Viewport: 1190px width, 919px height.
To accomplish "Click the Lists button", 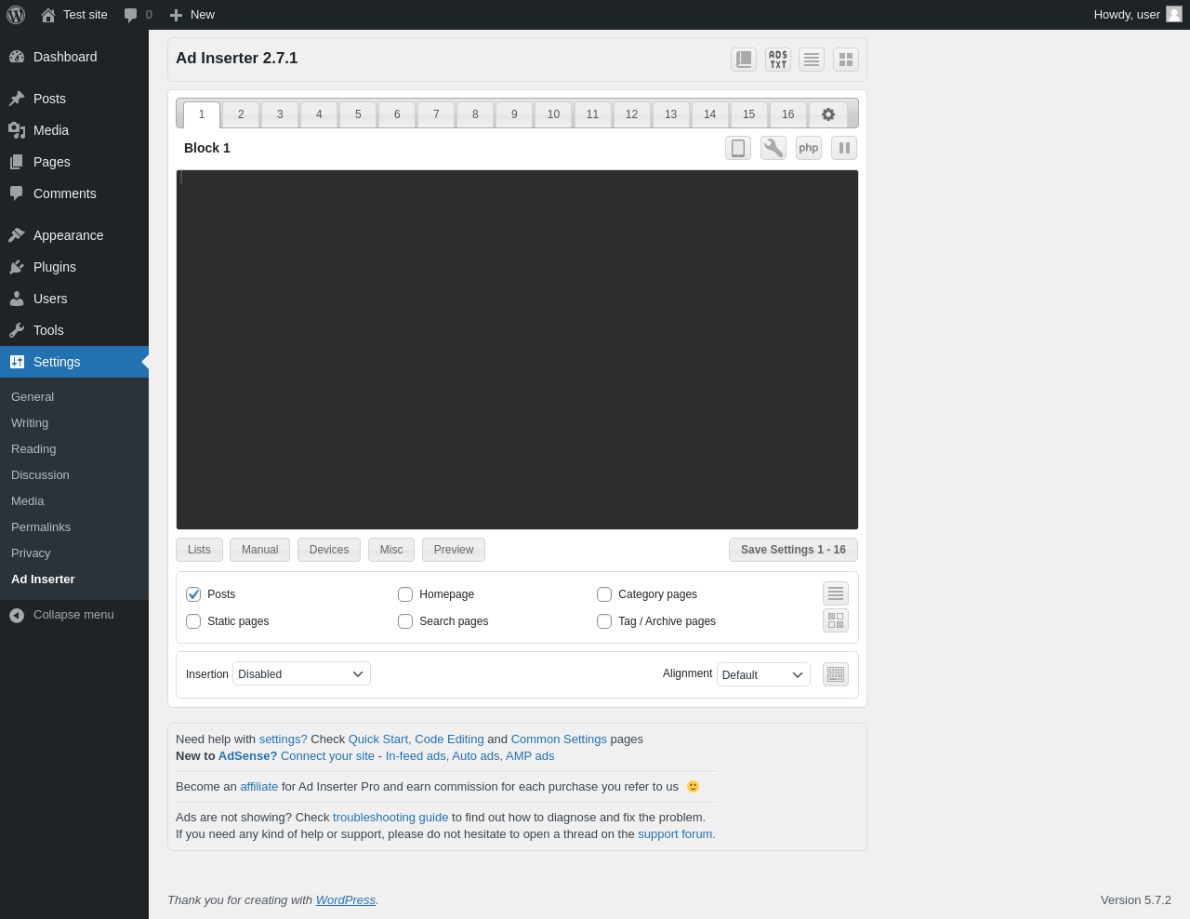I will (x=199, y=550).
